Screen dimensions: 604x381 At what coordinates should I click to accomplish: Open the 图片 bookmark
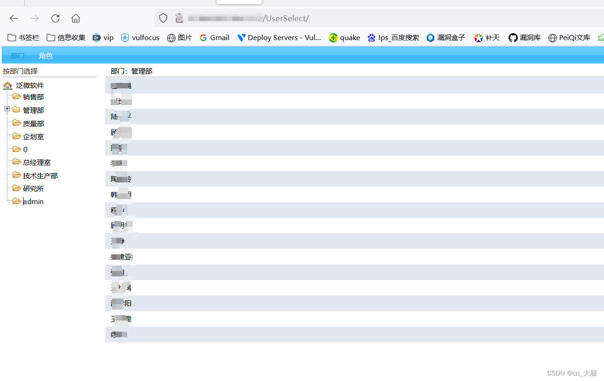[179, 38]
